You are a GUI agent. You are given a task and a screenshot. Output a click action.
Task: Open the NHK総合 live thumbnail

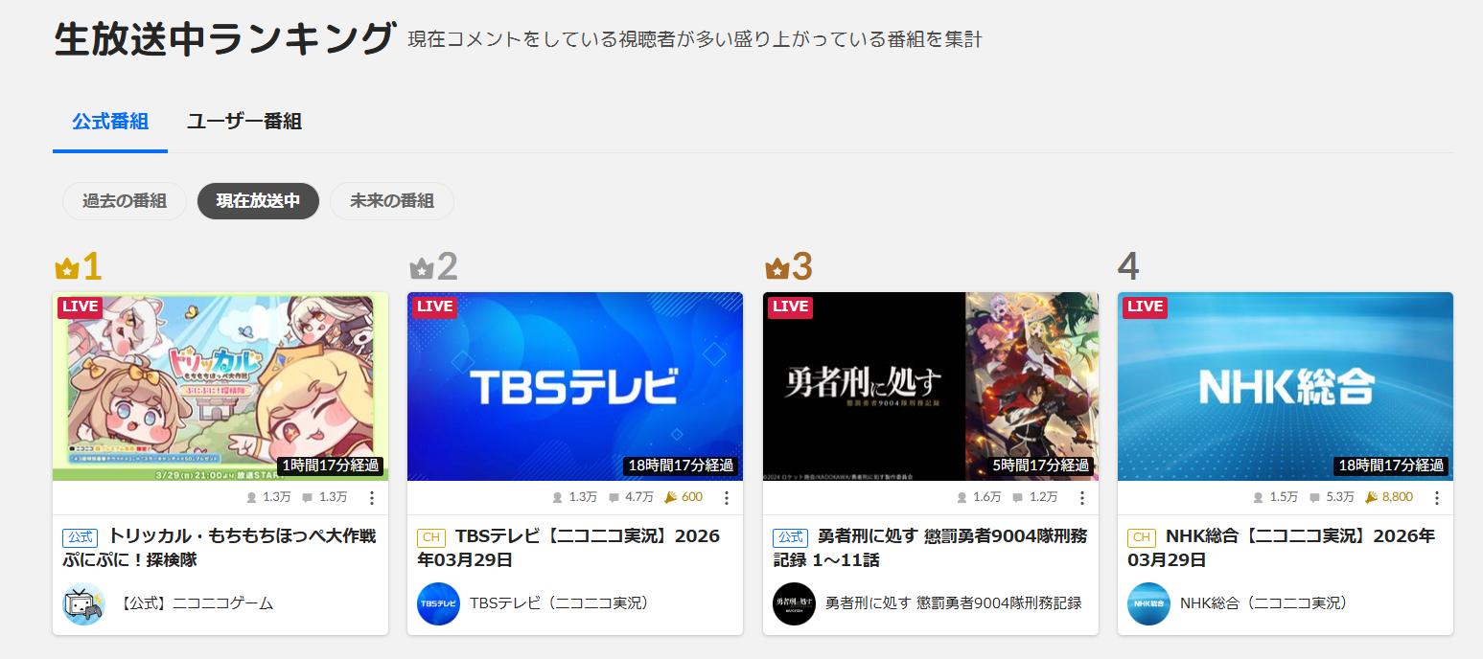pyautogui.click(x=1286, y=386)
